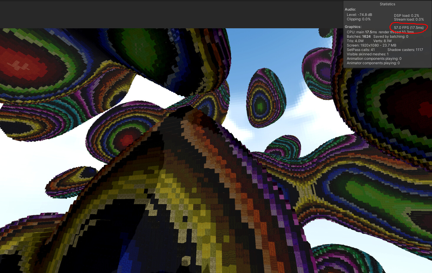This screenshot has width=432, height=273.
Task: Select the Clipping: 0.0% value
Action: (359, 19)
